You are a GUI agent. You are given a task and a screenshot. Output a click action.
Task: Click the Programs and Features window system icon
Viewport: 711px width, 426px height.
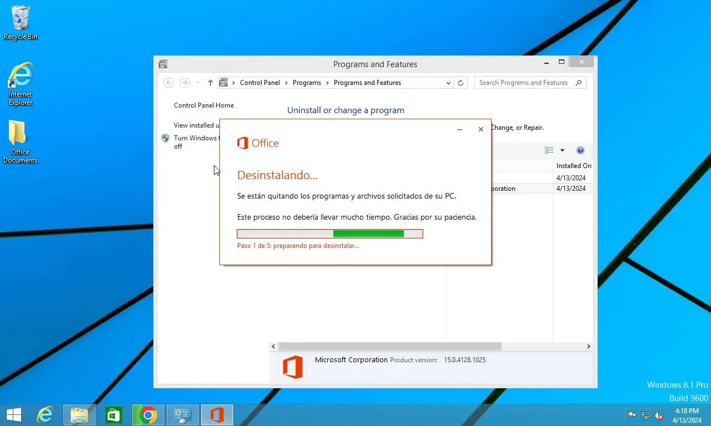point(163,64)
